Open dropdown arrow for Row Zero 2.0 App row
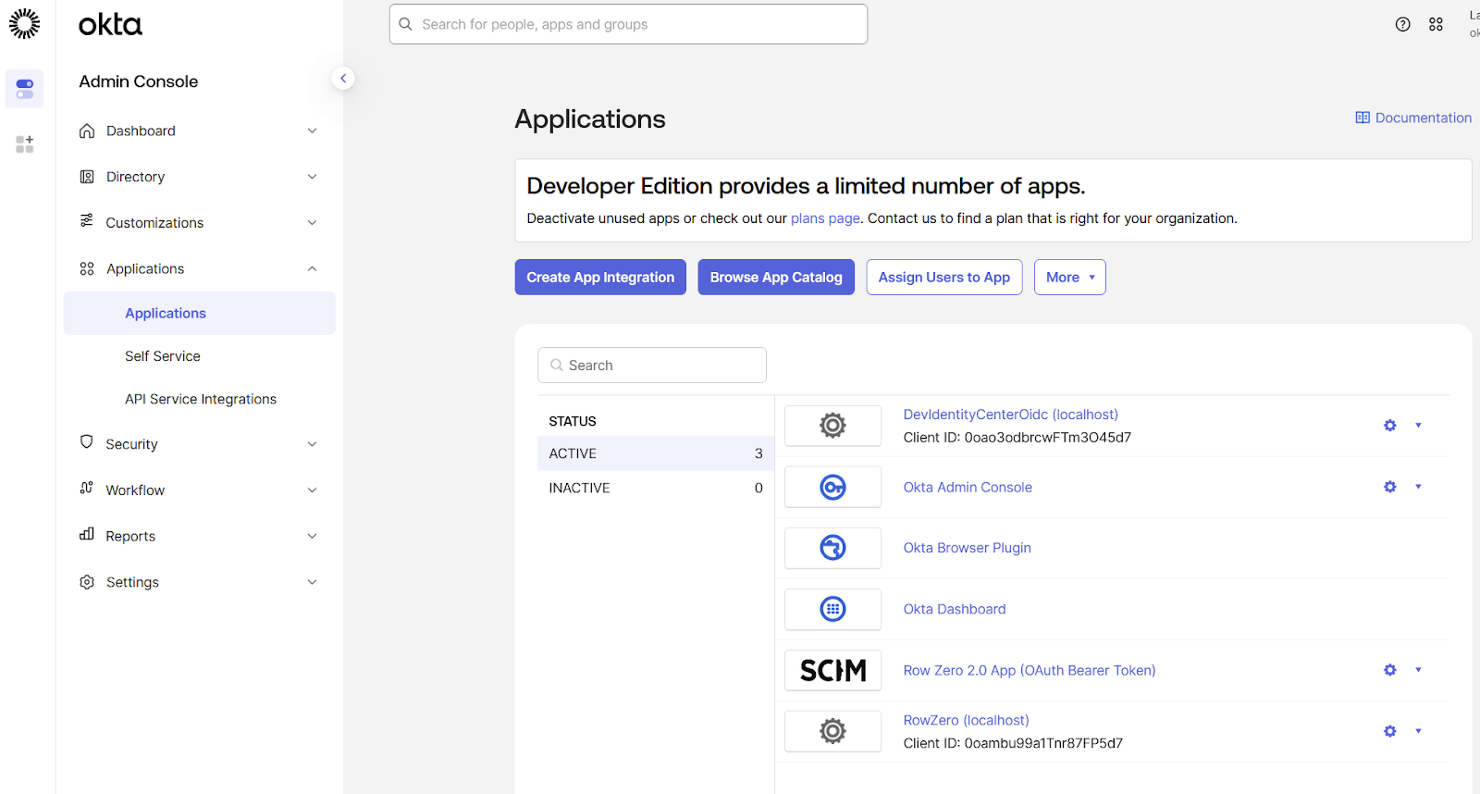 (x=1418, y=670)
